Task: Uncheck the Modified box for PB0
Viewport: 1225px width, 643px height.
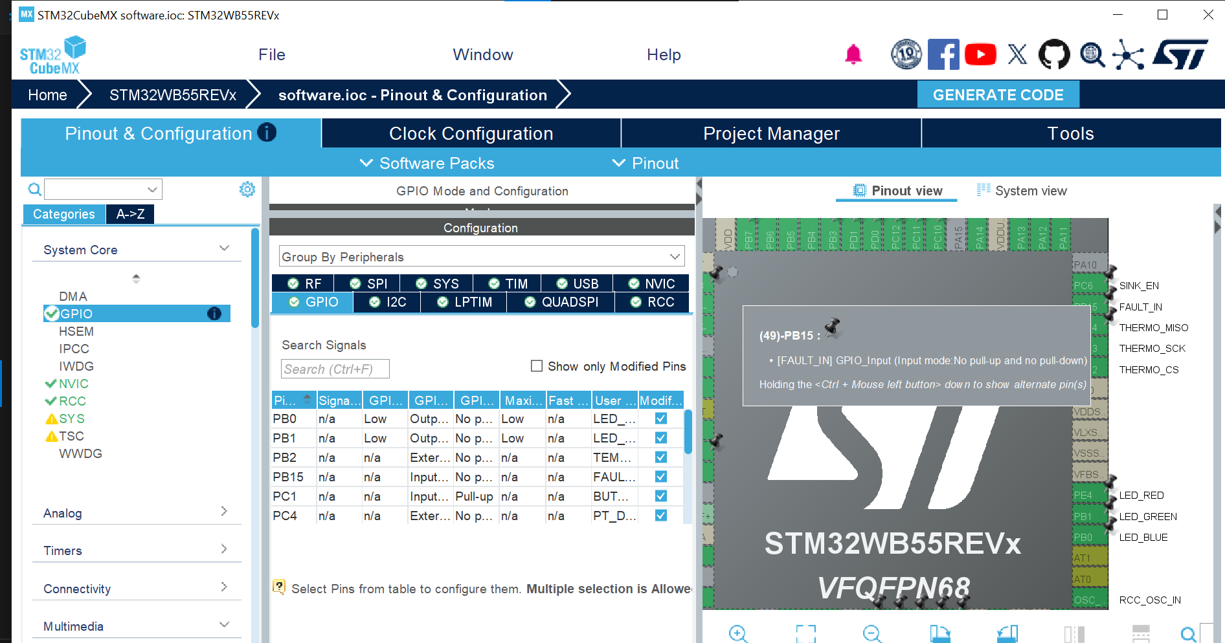Action: pos(661,419)
